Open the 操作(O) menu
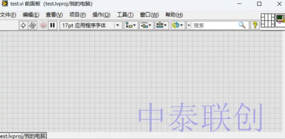 [x=102, y=15]
